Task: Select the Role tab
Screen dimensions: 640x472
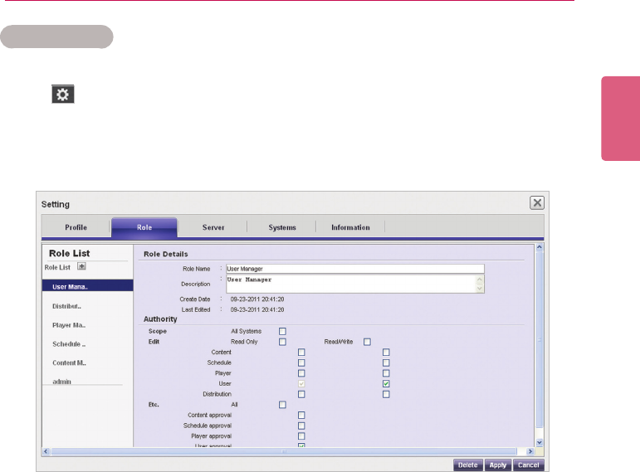Action: click(x=144, y=227)
